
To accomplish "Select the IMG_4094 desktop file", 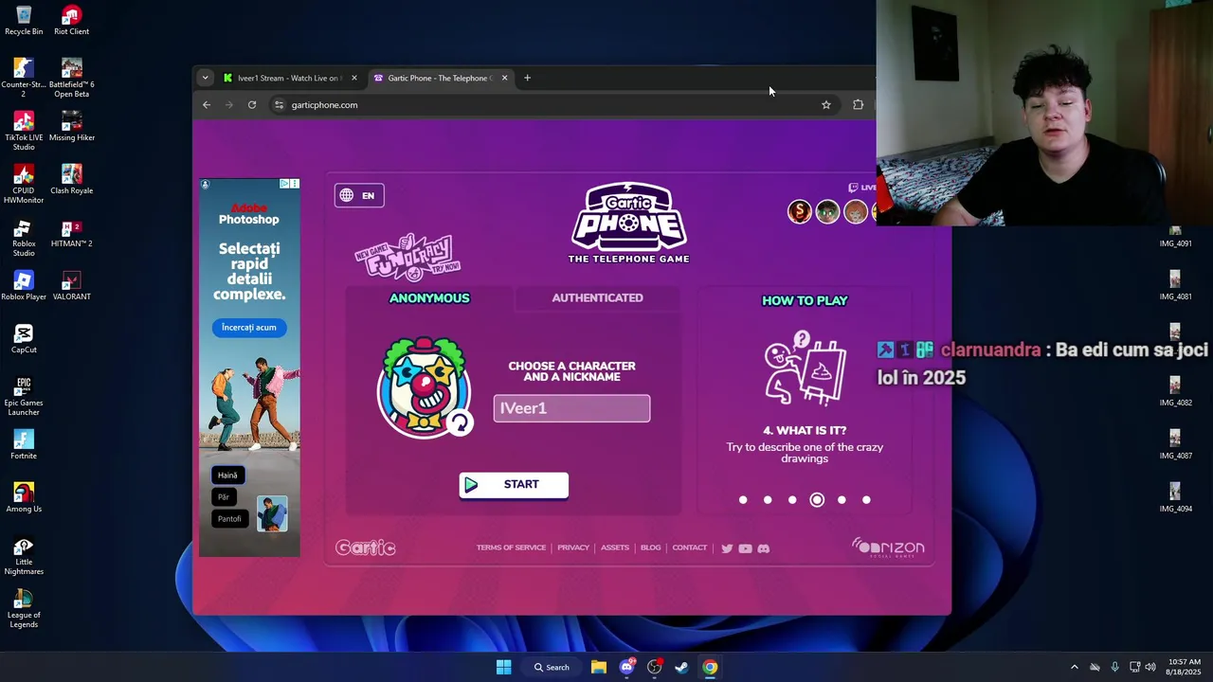I will [x=1175, y=496].
